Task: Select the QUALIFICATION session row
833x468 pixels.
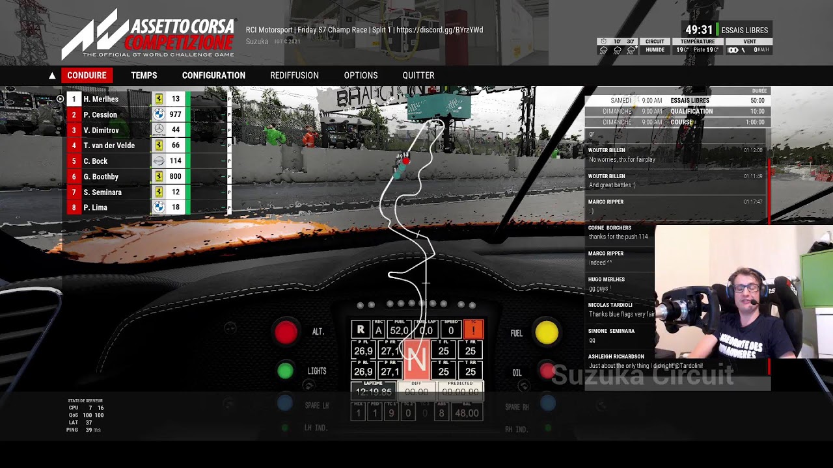Action: click(677, 111)
